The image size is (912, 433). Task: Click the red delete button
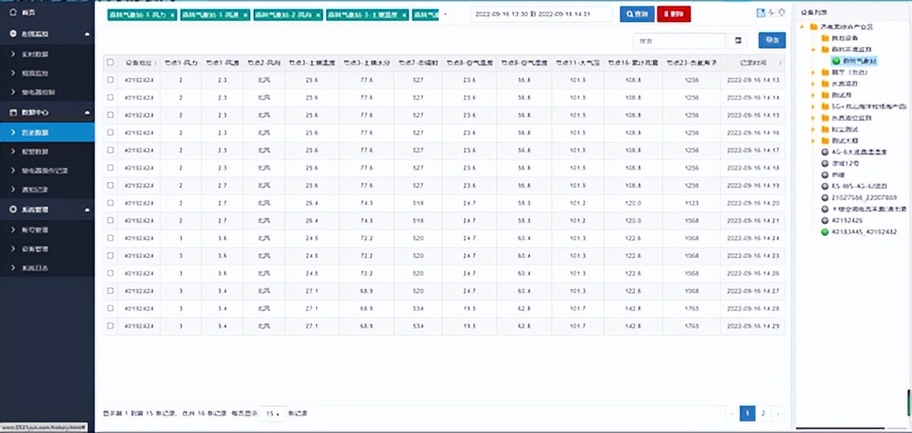[x=673, y=14]
